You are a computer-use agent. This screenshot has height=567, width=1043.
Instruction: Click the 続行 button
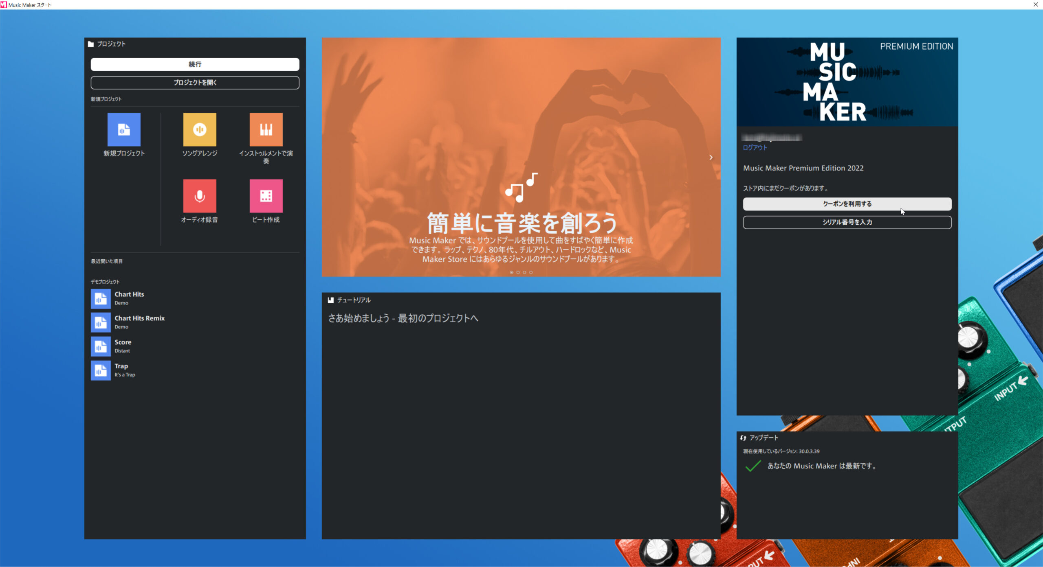pyautogui.click(x=195, y=64)
